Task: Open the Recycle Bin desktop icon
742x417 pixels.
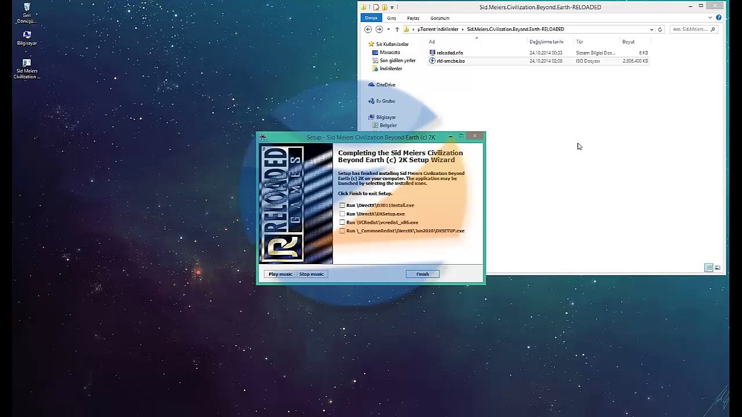Action: tap(27, 13)
